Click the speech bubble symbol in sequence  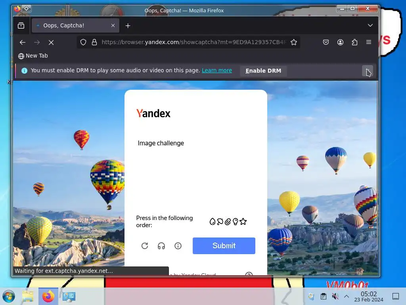(220, 222)
